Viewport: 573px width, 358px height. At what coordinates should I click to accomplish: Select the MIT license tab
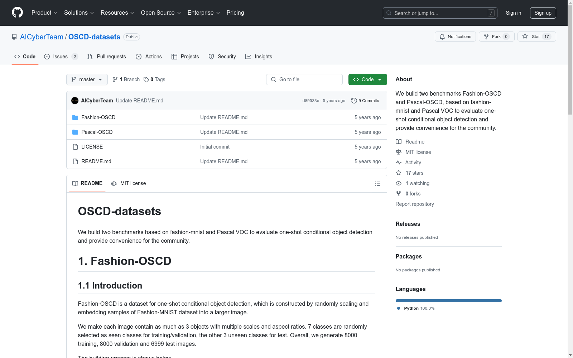pos(129,183)
